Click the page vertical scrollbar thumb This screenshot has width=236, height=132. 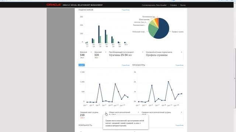[235, 78]
